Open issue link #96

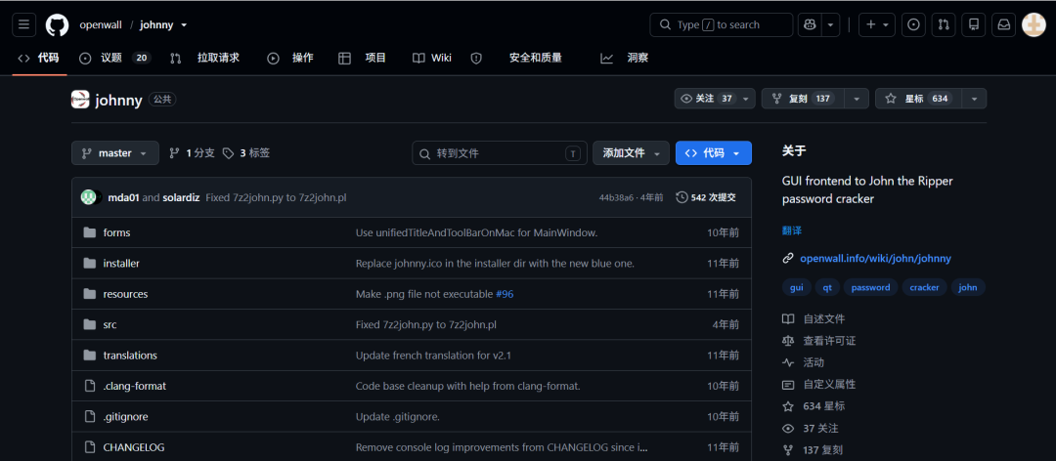pyautogui.click(x=505, y=294)
